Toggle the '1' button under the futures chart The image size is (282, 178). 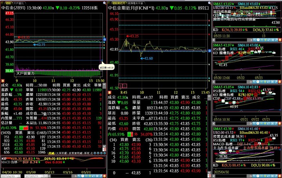125,86
